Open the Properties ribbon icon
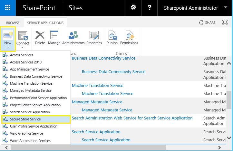 (x=94, y=35)
